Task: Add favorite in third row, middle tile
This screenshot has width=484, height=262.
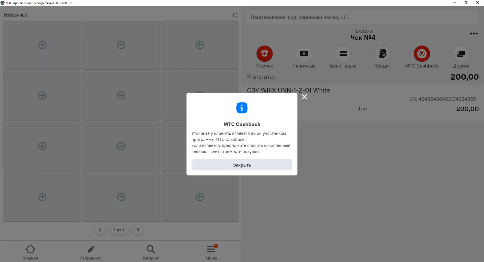Action: [x=121, y=146]
